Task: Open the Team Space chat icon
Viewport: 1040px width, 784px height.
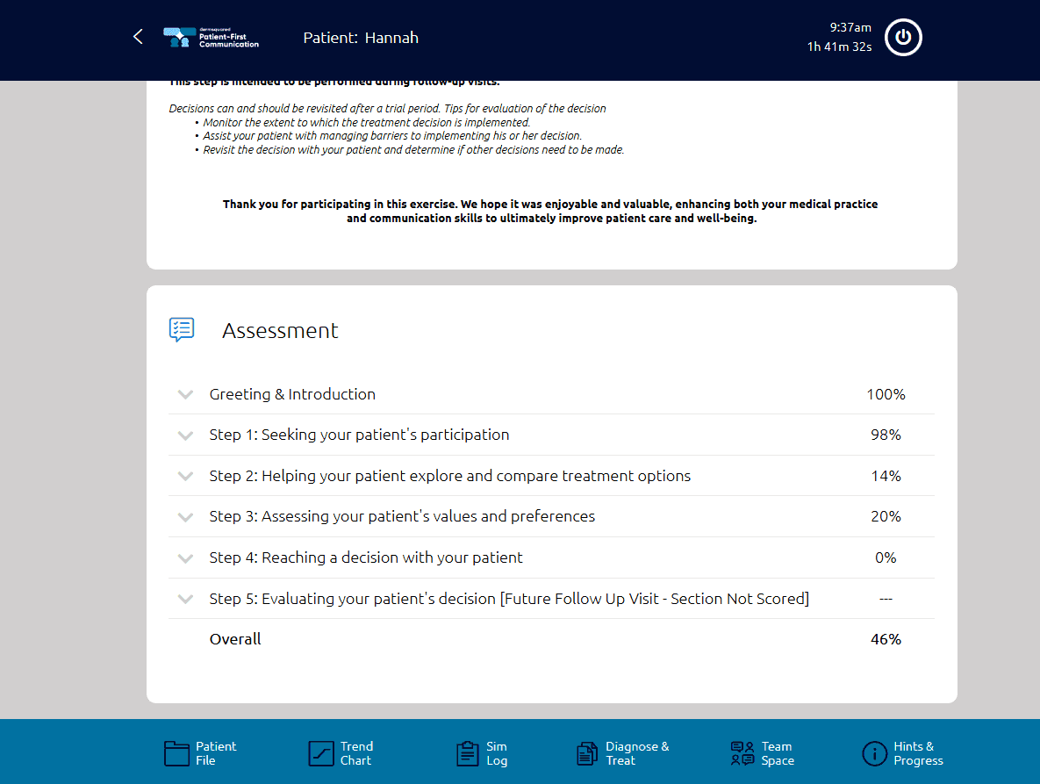Action: [742, 753]
